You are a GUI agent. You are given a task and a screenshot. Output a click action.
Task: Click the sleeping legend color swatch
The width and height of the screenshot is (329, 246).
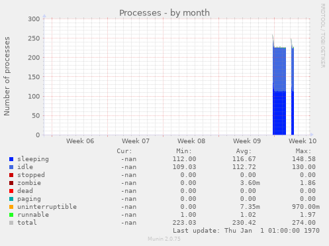click(x=11, y=159)
